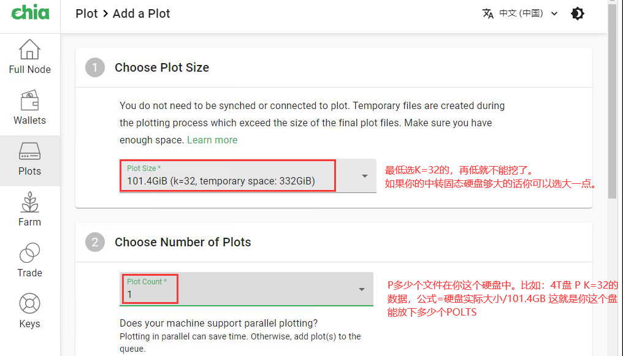Select the Plots sidebar icon
The image size is (623, 356).
(29, 159)
